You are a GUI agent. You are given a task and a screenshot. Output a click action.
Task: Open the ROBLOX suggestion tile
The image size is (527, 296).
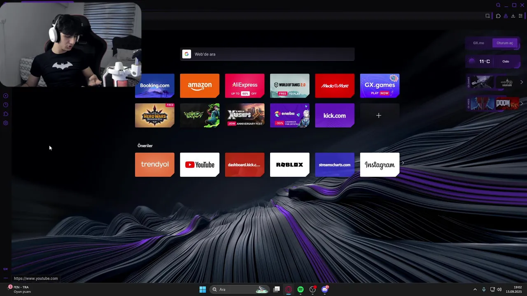[290, 164]
